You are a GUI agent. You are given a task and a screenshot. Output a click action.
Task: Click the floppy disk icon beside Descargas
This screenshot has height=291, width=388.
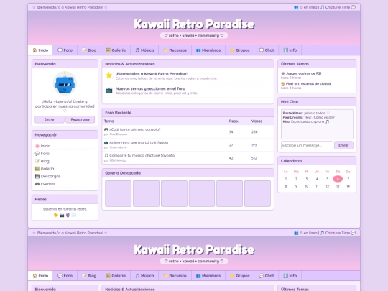[x=37, y=176]
